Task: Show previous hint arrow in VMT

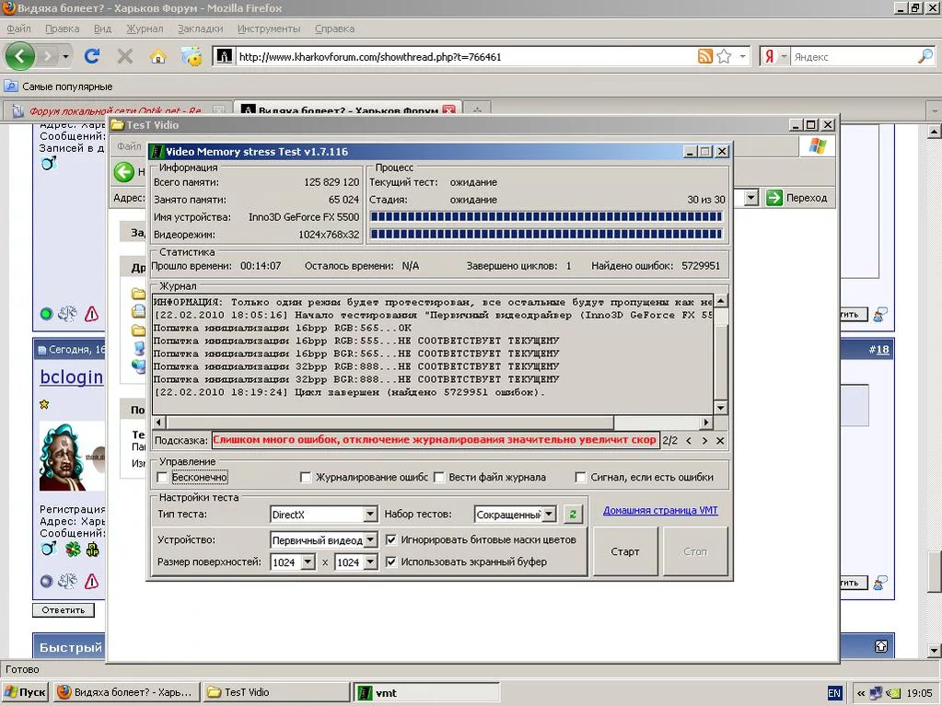Action: pyautogui.click(x=689, y=441)
